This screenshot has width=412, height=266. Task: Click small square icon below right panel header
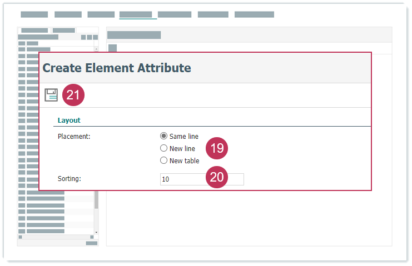tap(112, 48)
